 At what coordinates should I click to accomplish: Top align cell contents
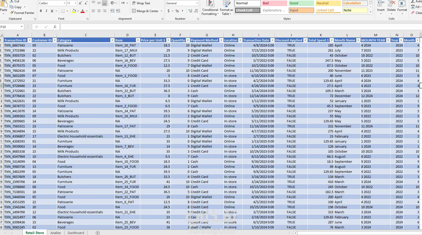93,3
